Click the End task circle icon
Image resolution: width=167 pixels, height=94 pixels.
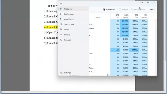[120, 9]
